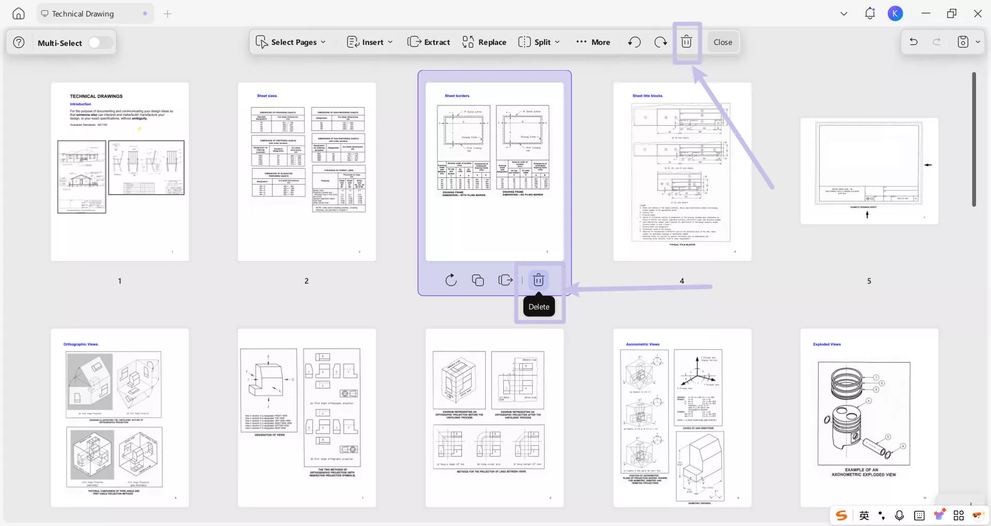Minimize the UPDF window
The width and height of the screenshot is (991, 526).
click(926, 14)
